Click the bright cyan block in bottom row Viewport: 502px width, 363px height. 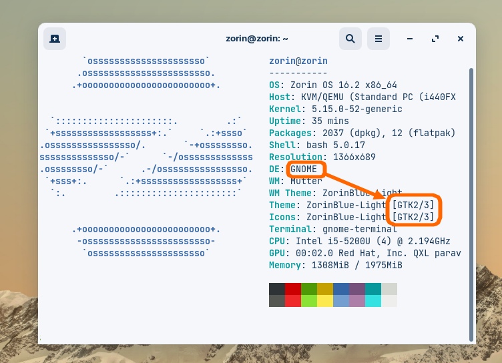pos(373,301)
